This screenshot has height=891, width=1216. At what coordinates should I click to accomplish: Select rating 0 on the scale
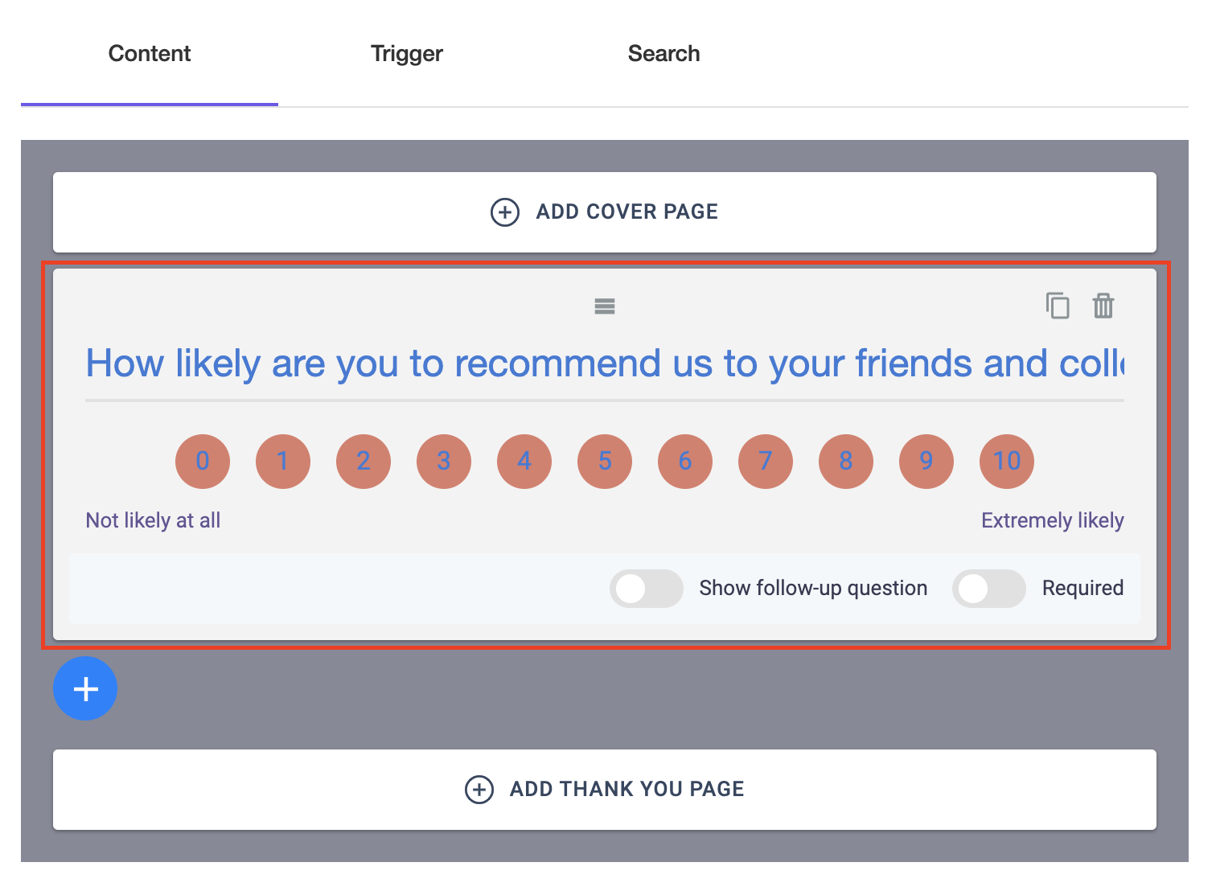pos(203,462)
